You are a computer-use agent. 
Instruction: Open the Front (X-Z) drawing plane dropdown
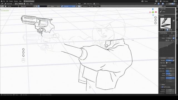pyautogui.click(x=88, y=4)
